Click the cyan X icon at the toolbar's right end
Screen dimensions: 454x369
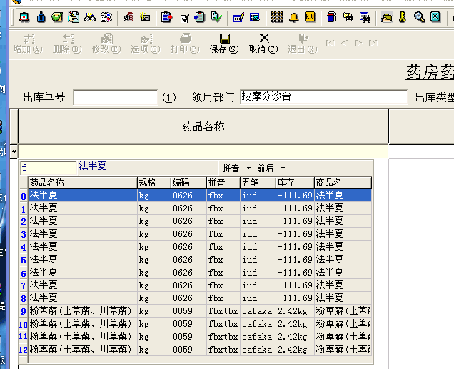click(x=435, y=16)
